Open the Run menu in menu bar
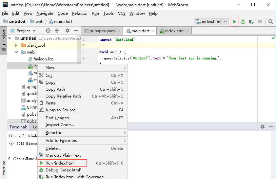Image resolution: width=276 pixels, height=179 pixels. point(95,13)
